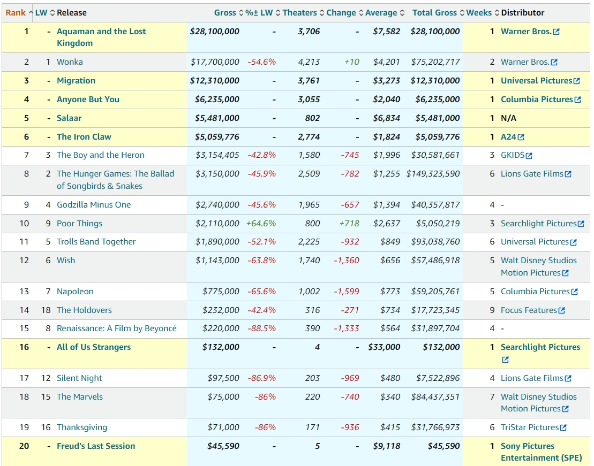The height and width of the screenshot is (466, 594).
Task: Sort table by %± LW column
Action: (262, 13)
